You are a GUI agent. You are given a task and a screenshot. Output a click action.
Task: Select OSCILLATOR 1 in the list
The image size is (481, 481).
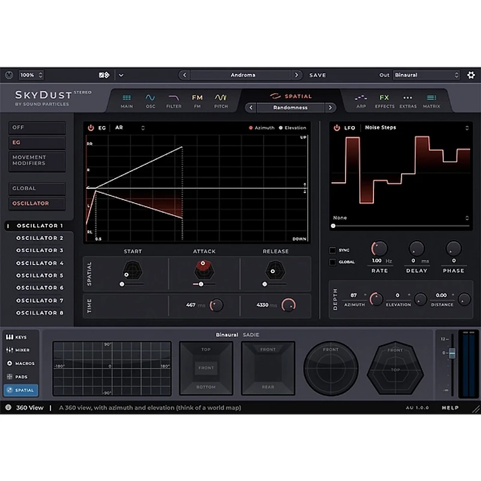[39, 226]
